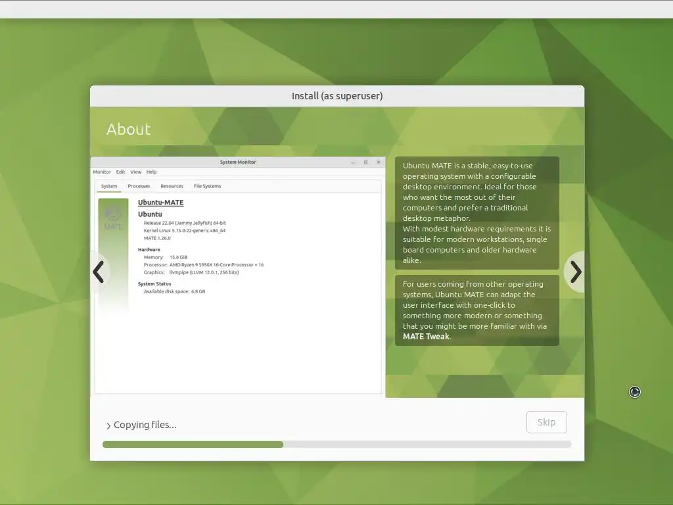Minimize the System Monitor window
The height and width of the screenshot is (505, 673).
353,162
